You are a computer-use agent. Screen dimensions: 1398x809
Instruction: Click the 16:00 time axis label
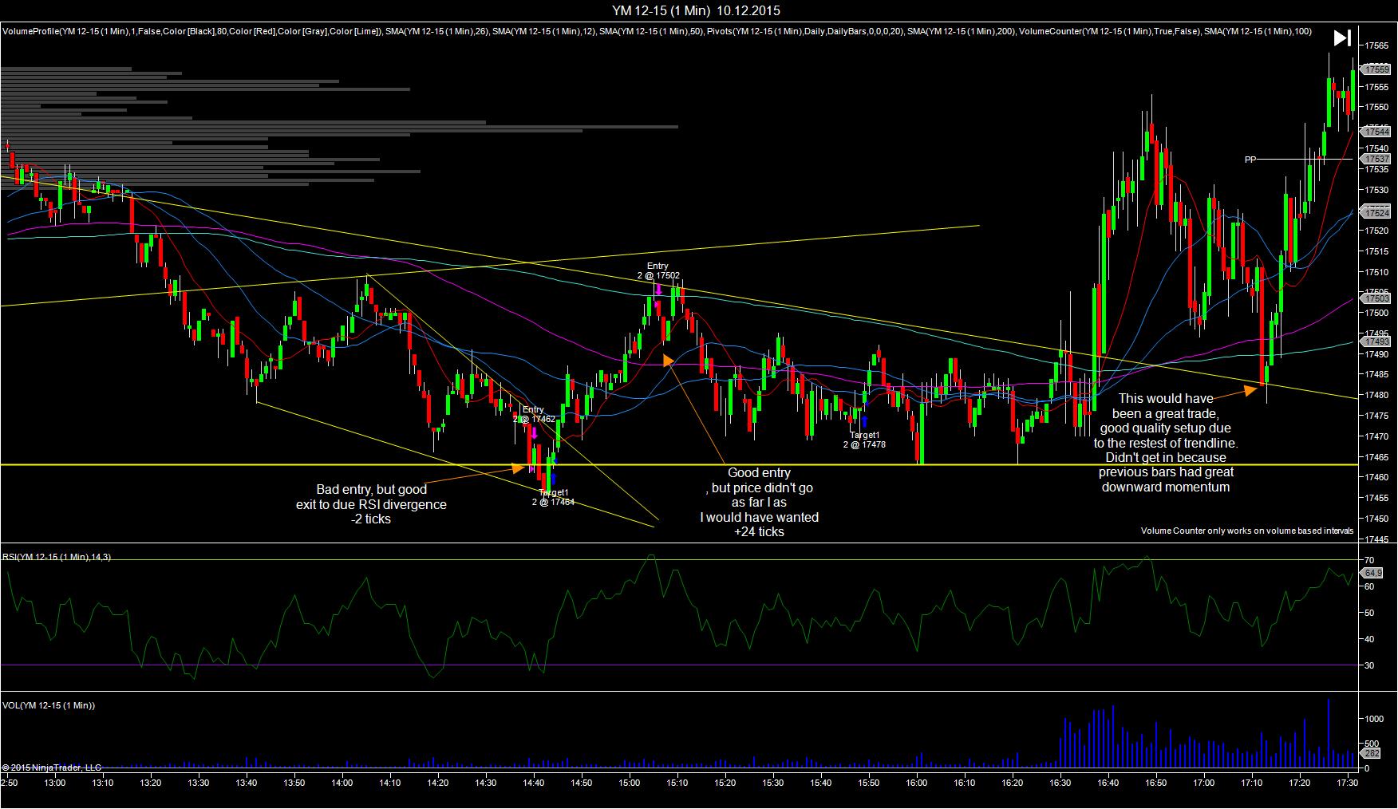pyautogui.click(x=917, y=783)
